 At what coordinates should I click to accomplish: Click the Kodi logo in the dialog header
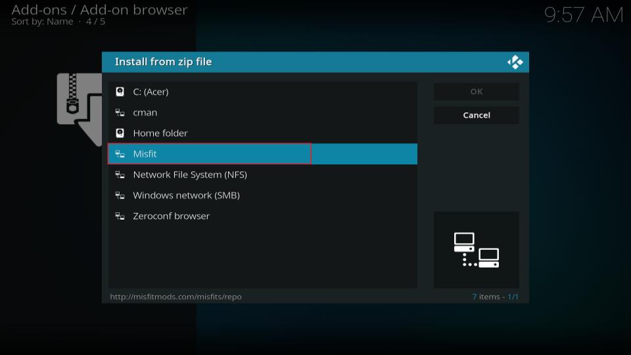(x=515, y=62)
